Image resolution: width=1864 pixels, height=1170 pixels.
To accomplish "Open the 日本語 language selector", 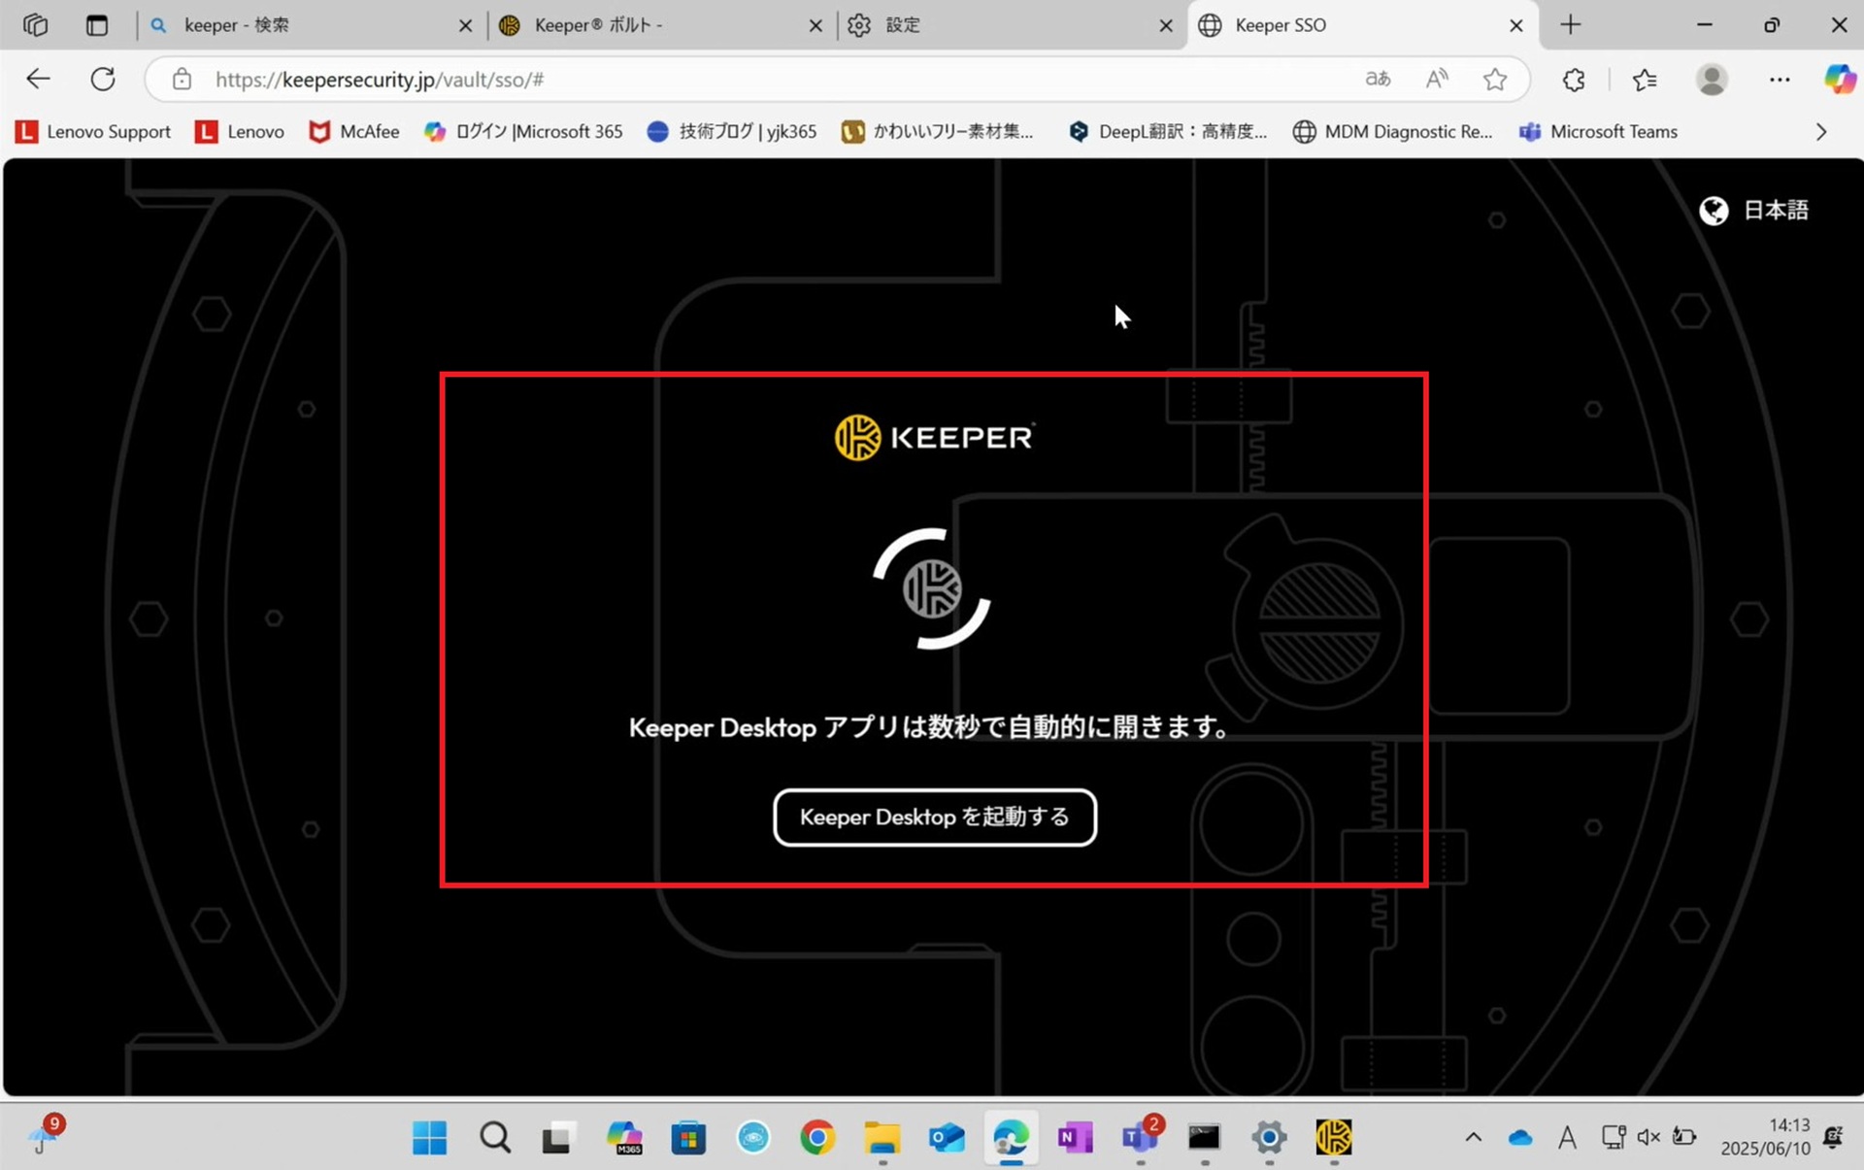I will click(x=1754, y=210).
